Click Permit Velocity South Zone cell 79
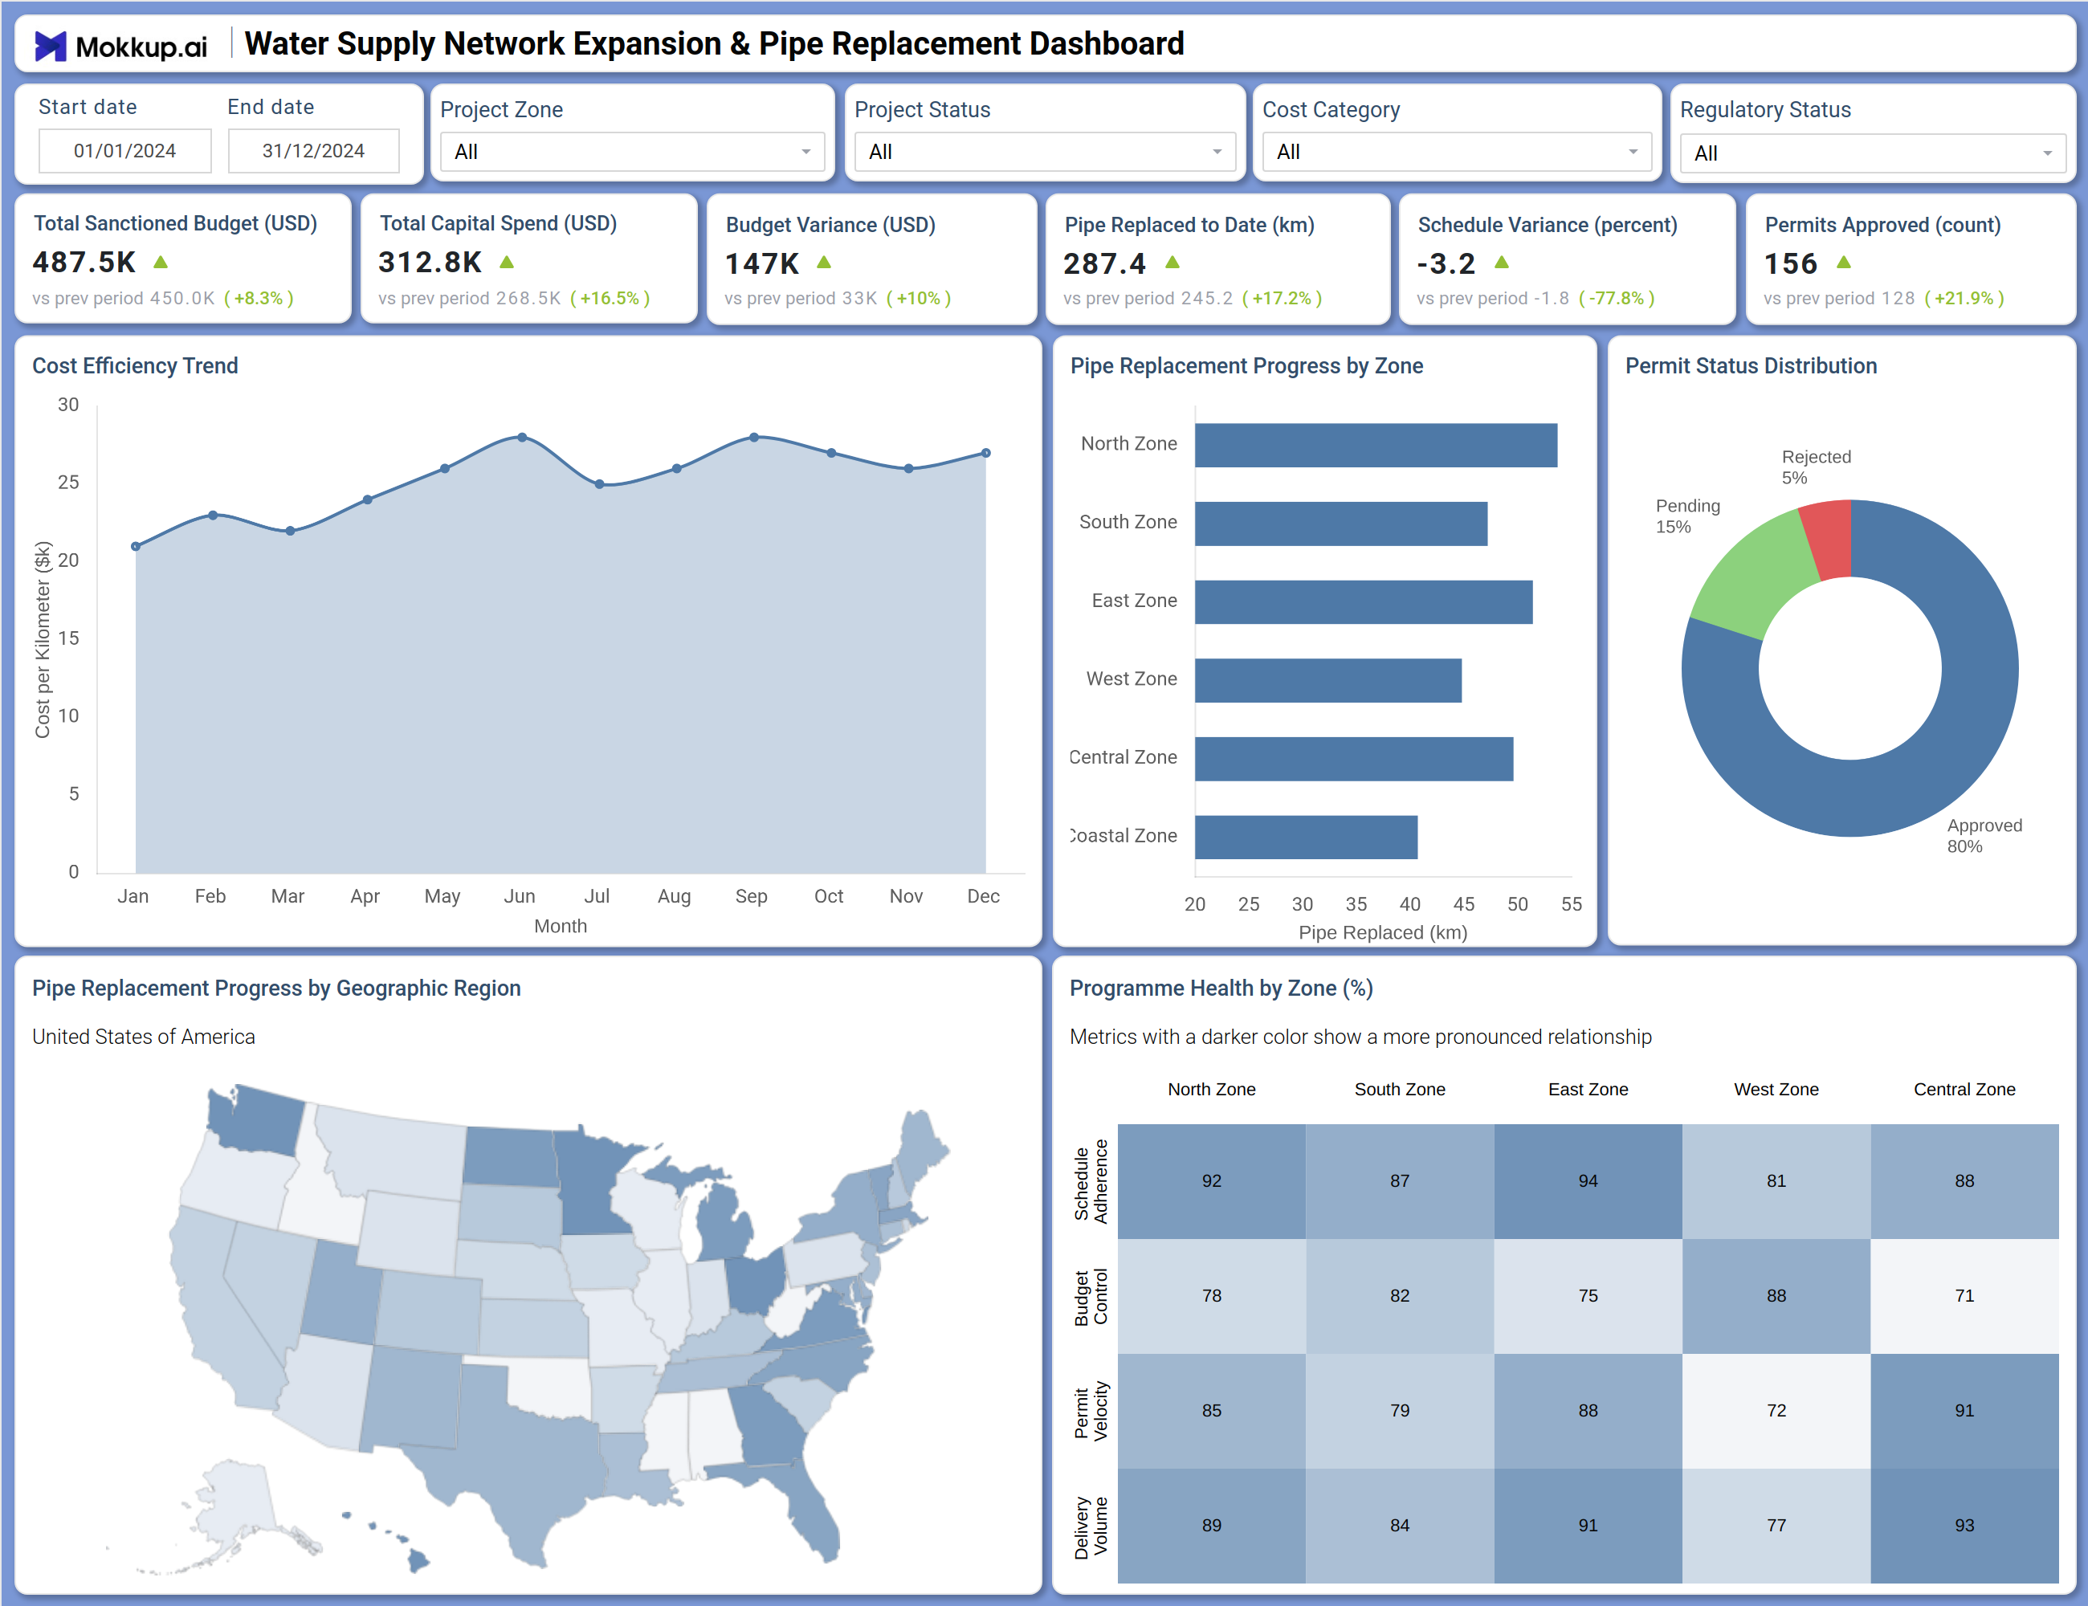This screenshot has width=2088, height=1606. click(1400, 1411)
